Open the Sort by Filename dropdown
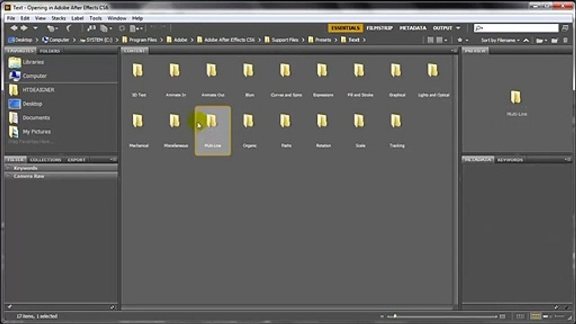The width and height of the screenshot is (576, 324). click(499, 40)
